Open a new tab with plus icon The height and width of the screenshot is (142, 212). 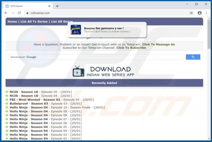click(x=57, y=6)
